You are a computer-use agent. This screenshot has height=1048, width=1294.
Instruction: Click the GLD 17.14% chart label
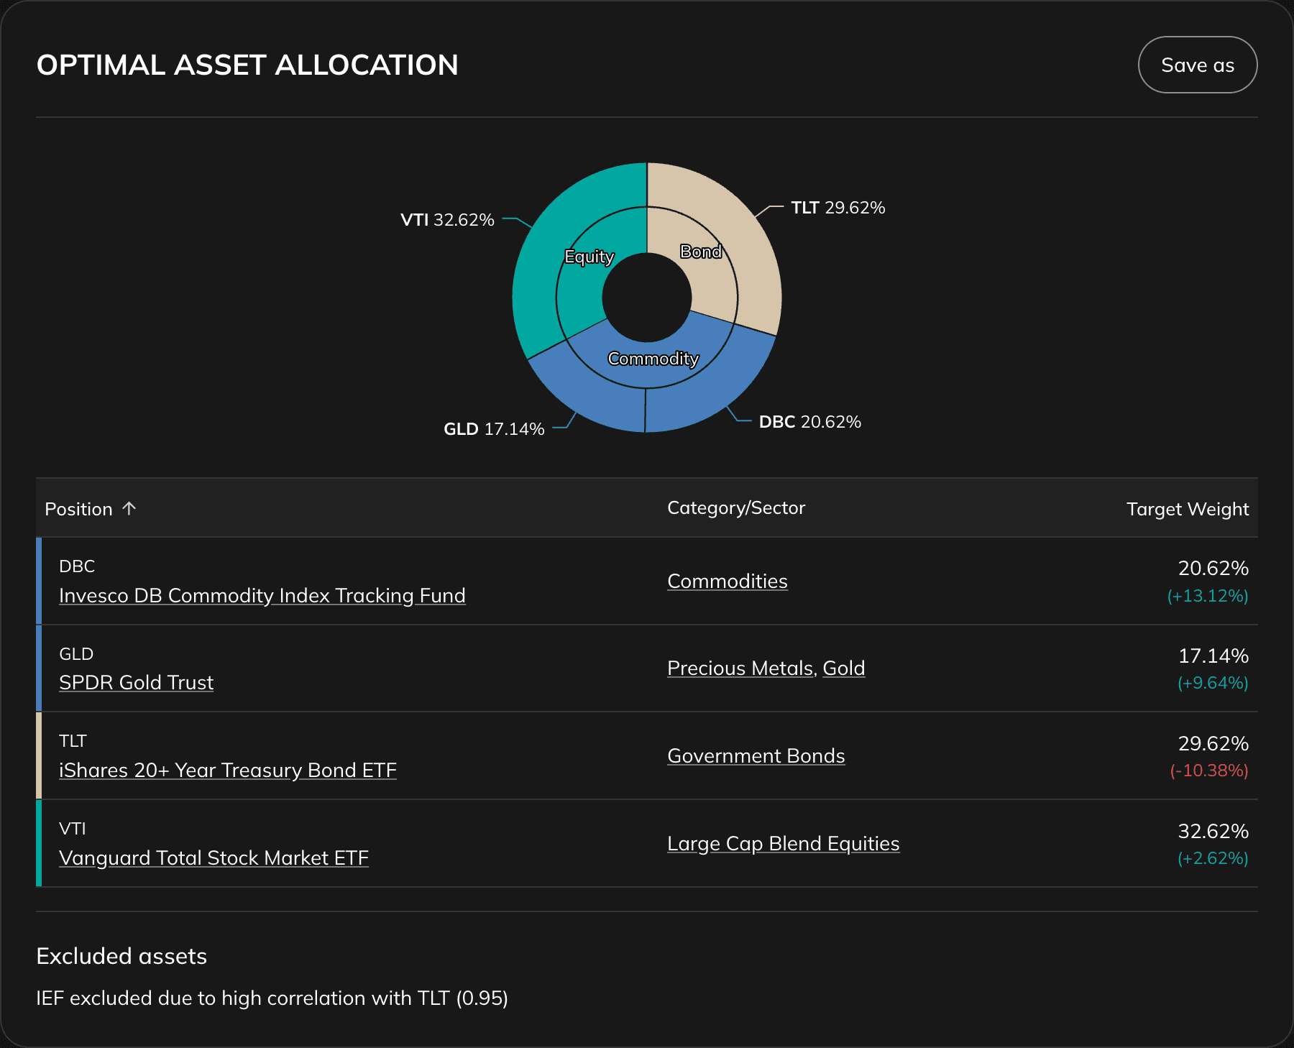(494, 429)
